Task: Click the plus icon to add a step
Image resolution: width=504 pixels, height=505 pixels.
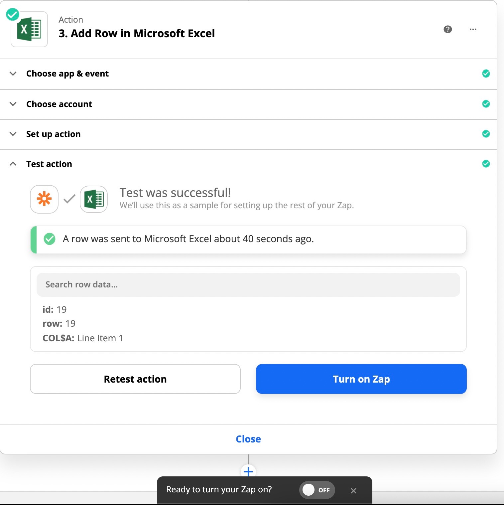Action: pos(248,471)
